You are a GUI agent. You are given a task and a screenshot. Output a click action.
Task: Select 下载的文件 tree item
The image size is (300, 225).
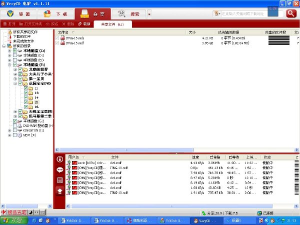[x=21, y=36]
